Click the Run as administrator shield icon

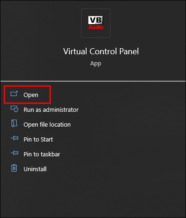(14, 109)
